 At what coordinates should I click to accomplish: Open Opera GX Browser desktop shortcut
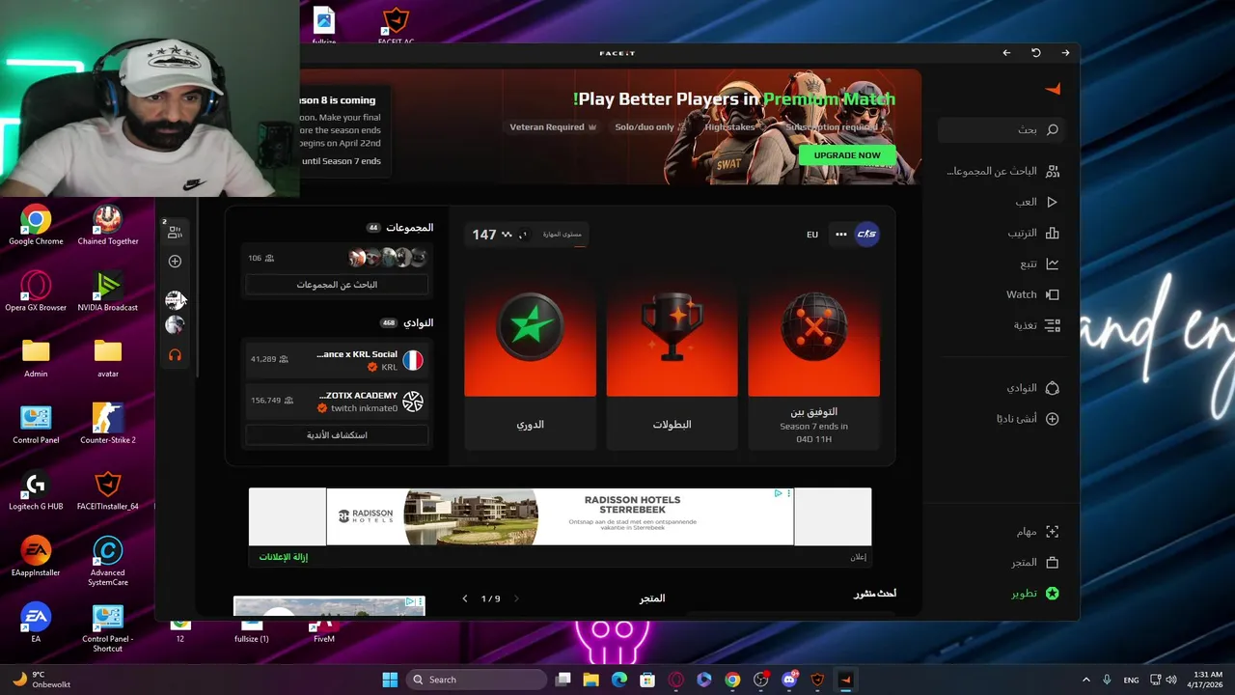pyautogui.click(x=36, y=292)
